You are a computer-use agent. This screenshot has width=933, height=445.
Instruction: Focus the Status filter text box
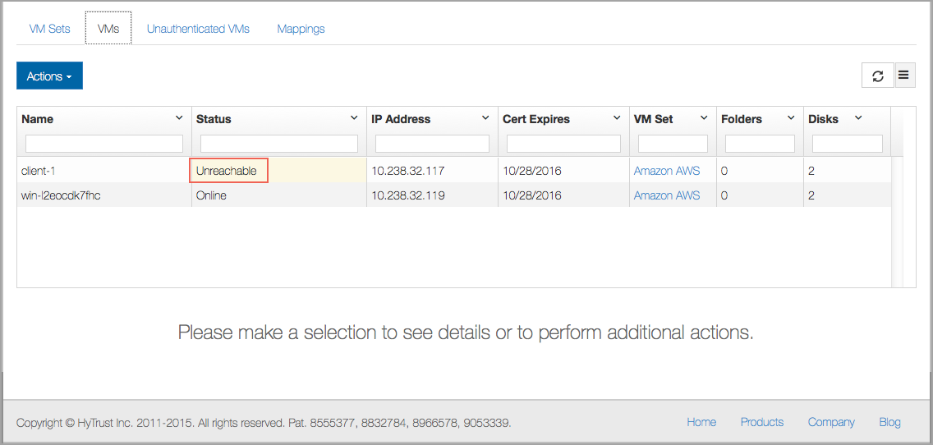[279, 144]
